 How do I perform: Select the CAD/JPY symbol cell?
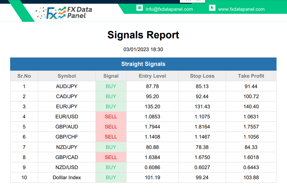(x=67, y=96)
